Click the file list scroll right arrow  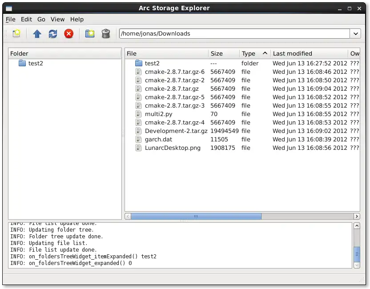357,216
